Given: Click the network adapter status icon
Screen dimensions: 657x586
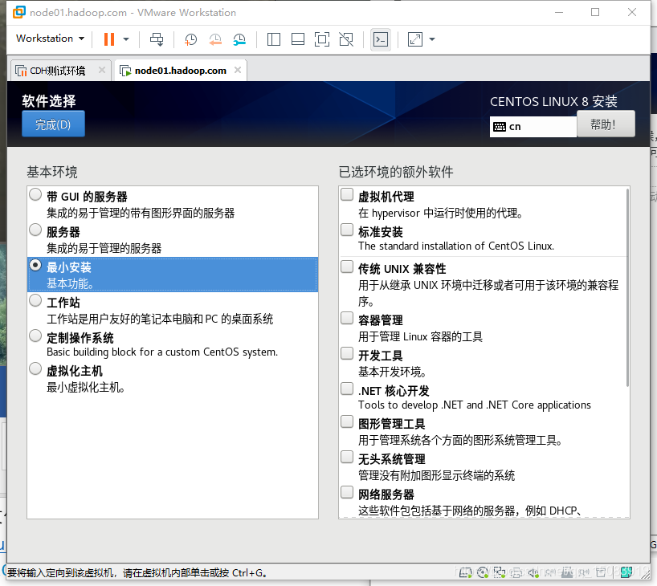Looking at the screenshot, I should tap(500, 572).
